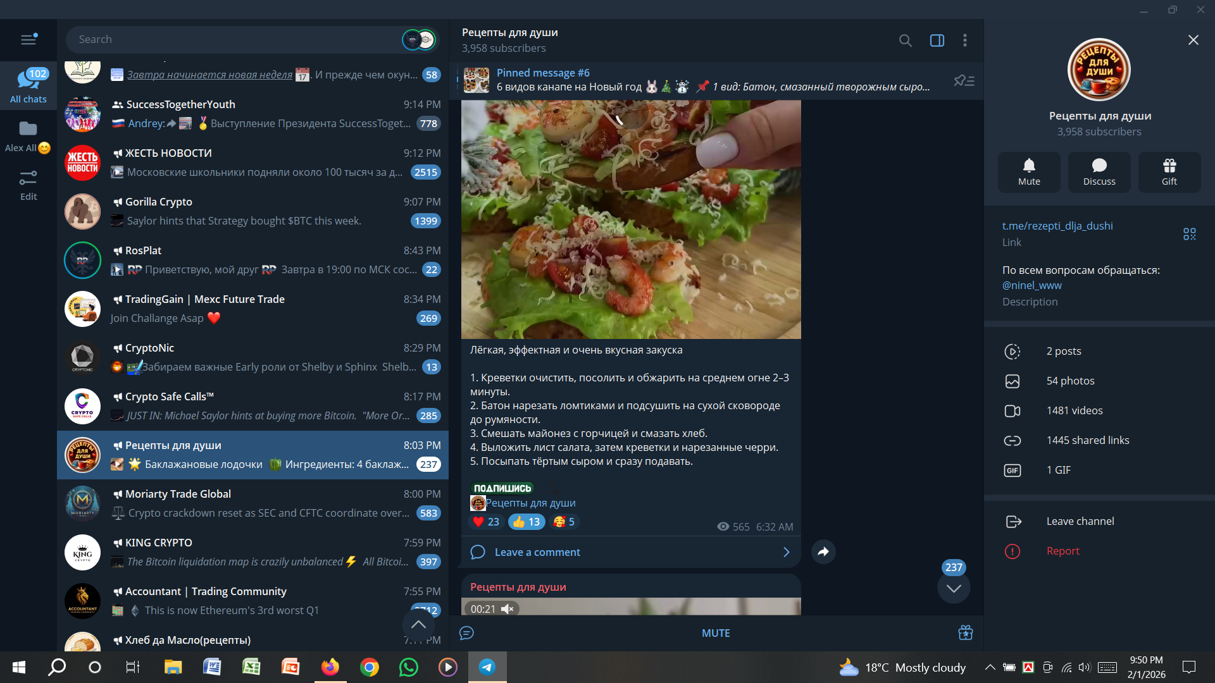The height and width of the screenshot is (683, 1215).
Task: Send a Gift from the channel profile
Action: (1169, 172)
